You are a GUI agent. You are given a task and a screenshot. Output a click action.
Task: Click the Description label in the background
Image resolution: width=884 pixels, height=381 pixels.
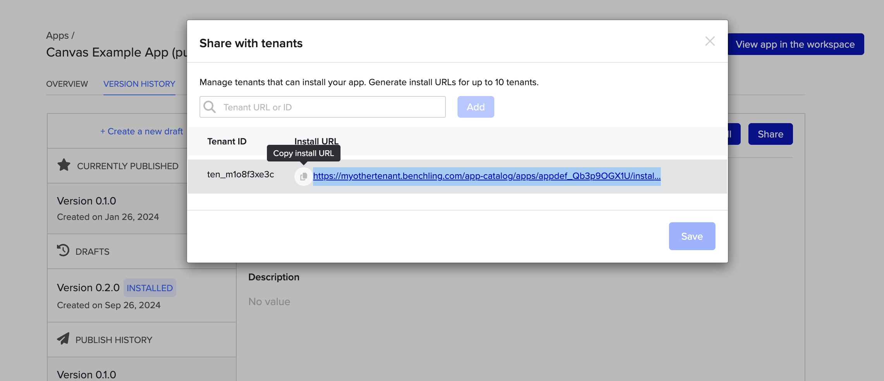[x=274, y=277]
